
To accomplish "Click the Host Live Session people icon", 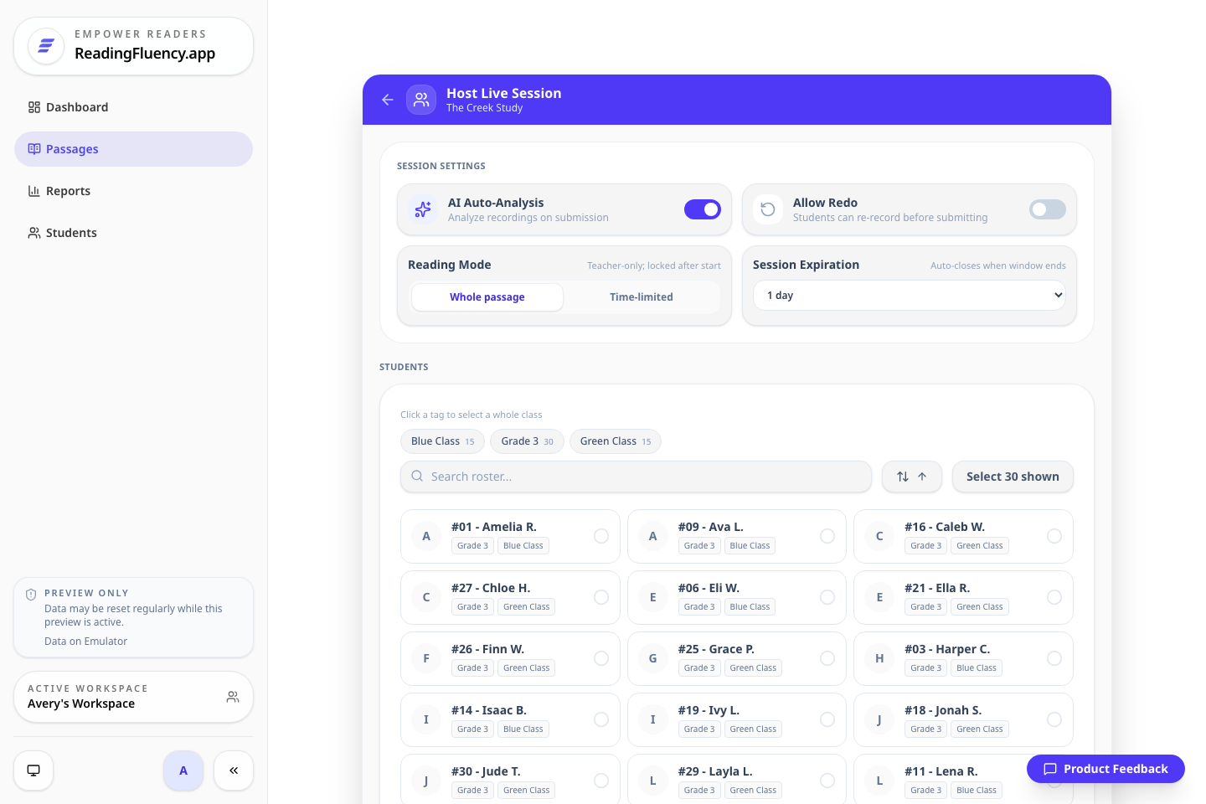I will coord(421,100).
